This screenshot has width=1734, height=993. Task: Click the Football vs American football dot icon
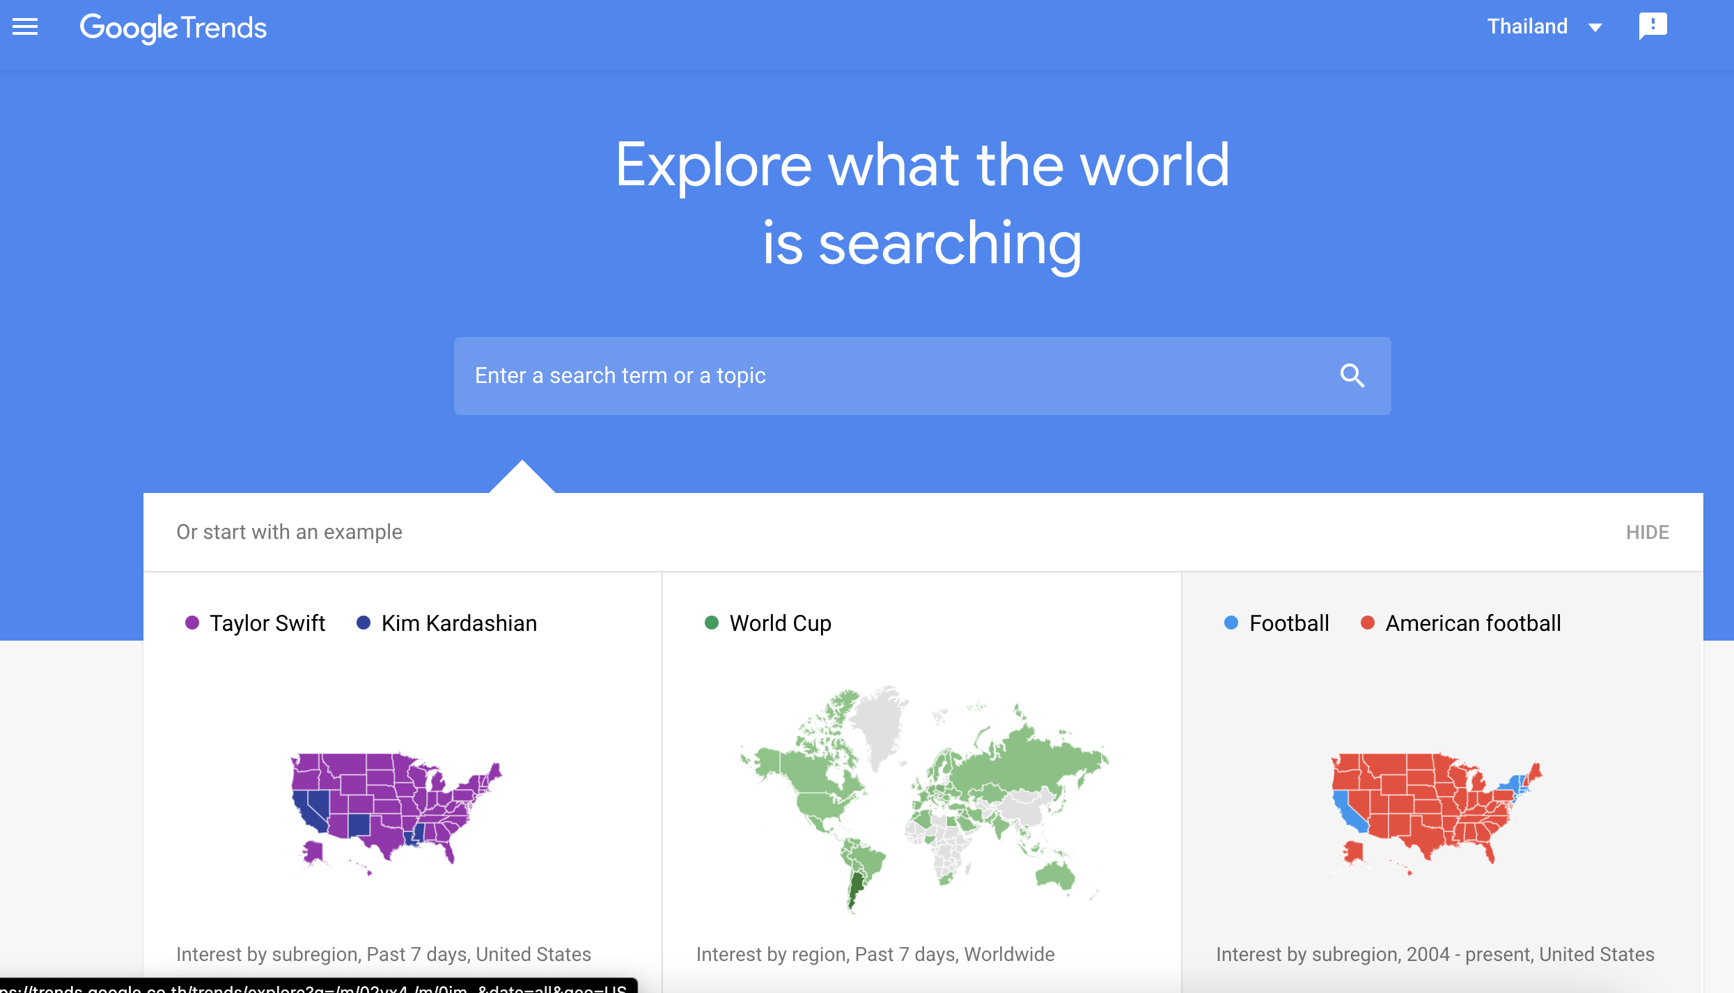1231,623
